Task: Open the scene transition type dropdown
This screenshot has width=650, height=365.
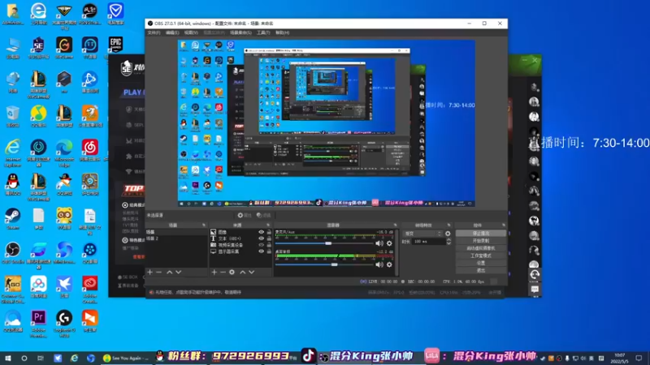Action: tap(422, 234)
